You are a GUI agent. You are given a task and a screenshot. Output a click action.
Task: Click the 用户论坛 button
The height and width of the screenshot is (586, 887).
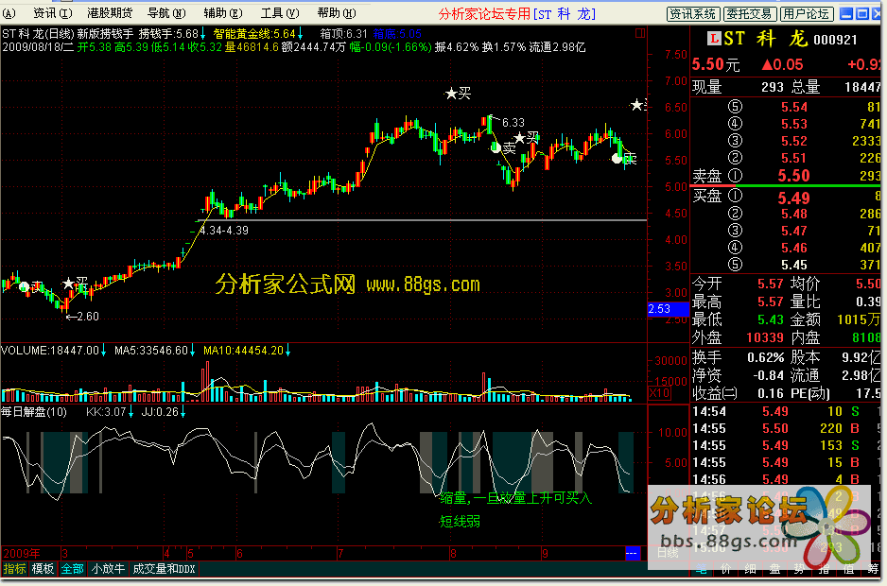[806, 13]
